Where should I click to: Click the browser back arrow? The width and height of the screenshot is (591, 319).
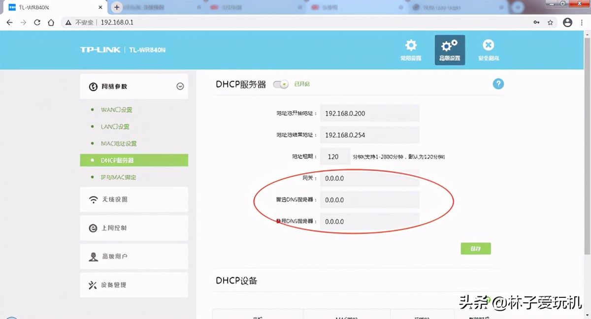(x=9, y=22)
